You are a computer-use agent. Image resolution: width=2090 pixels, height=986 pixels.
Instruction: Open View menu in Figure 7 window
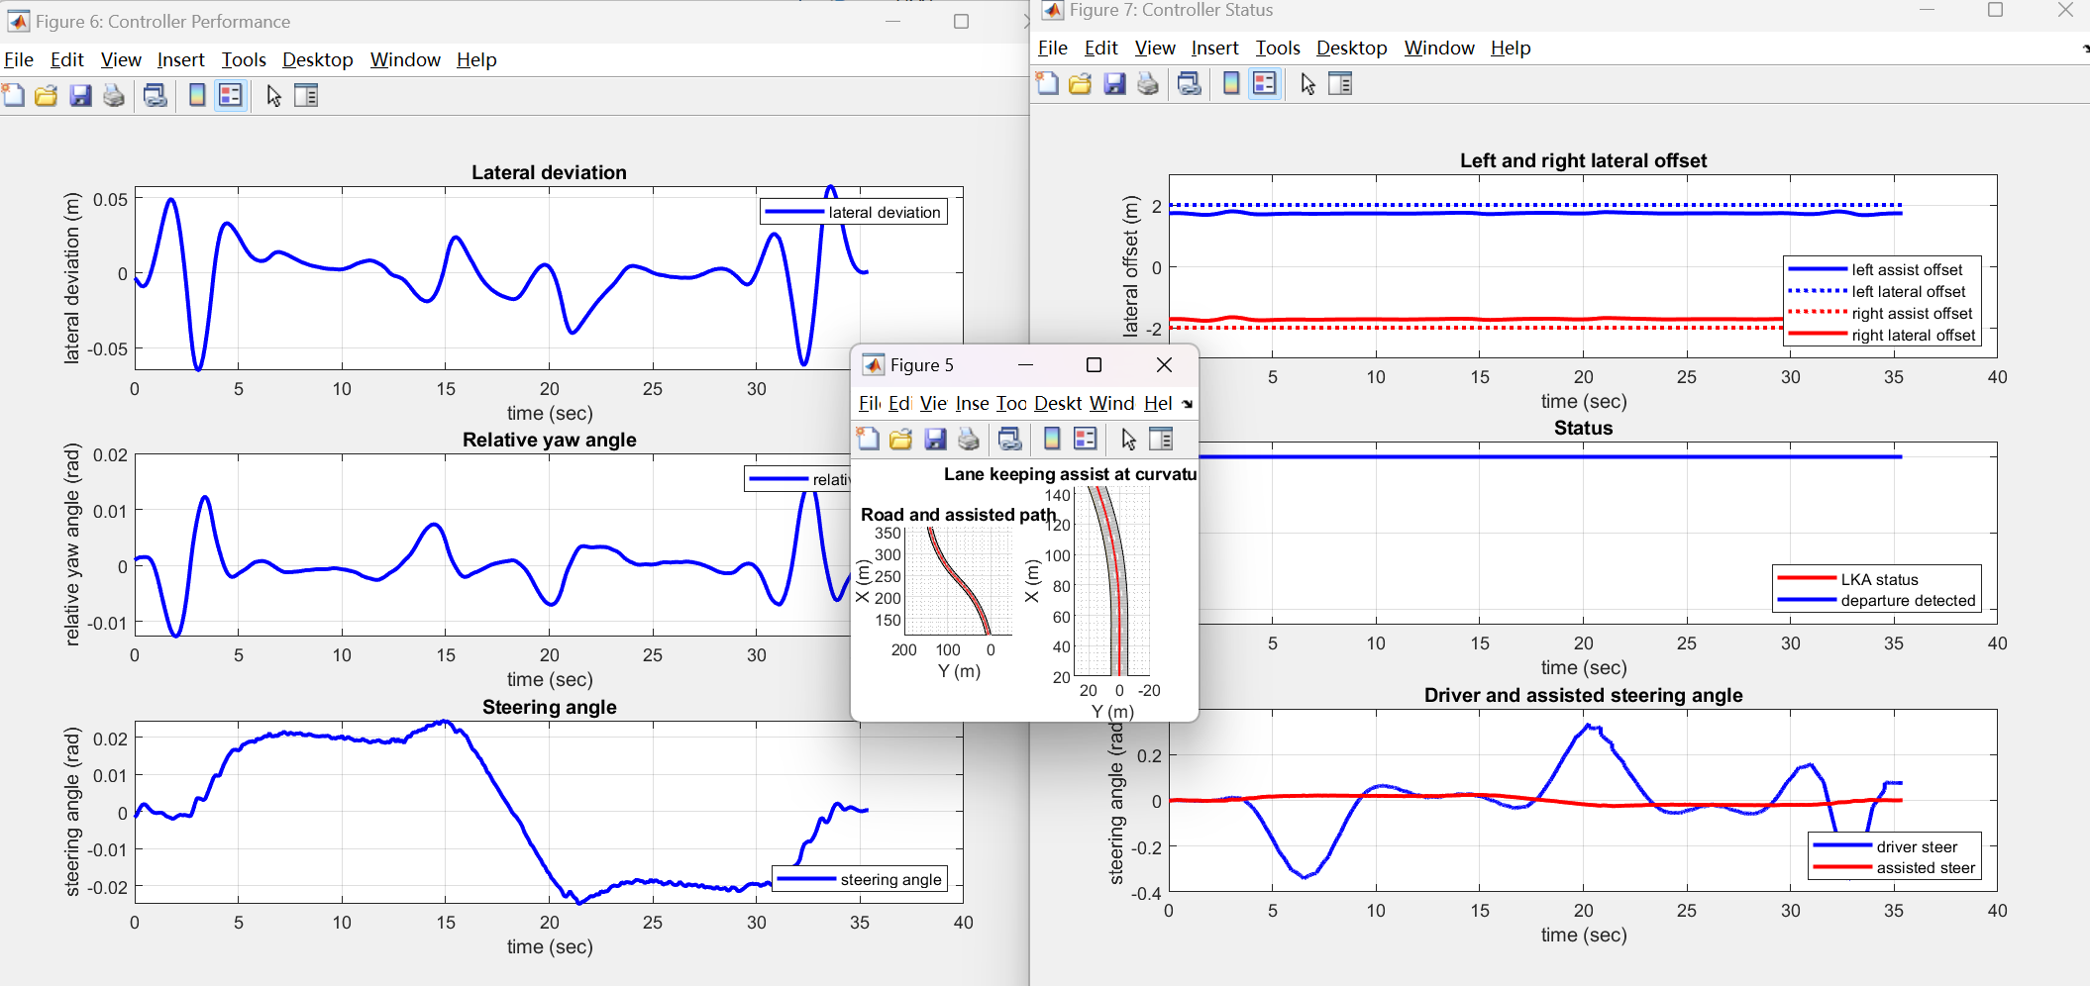(1155, 48)
